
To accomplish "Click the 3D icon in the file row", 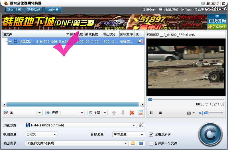I will pos(140,41).
